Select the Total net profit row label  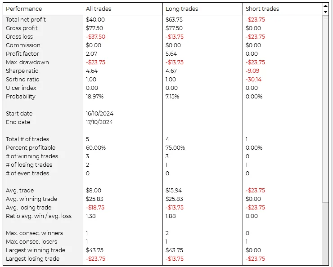[x=26, y=19]
